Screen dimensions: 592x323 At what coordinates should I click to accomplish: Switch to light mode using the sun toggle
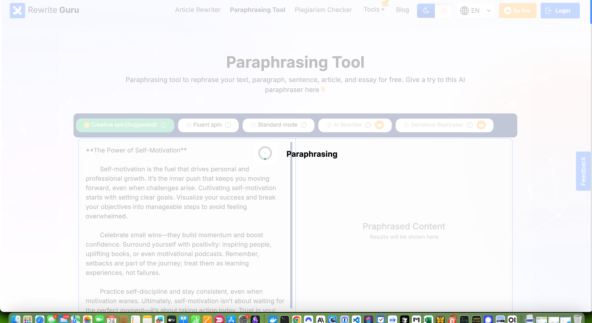tap(443, 11)
